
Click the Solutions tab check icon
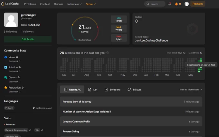[106, 90]
